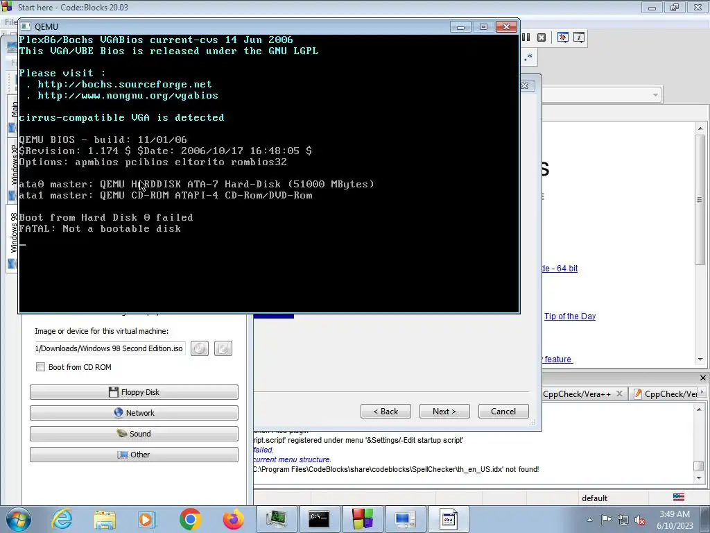Click the 'current menu structure' log line
The image size is (710, 533).
click(x=293, y=459)
